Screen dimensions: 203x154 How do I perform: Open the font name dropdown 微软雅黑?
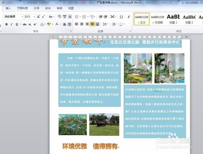point(22,17)
